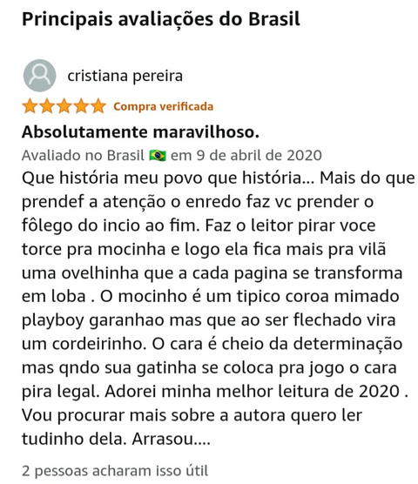Click the Brazil flag icon
418x484 pixels.
(x=158, y=156)
